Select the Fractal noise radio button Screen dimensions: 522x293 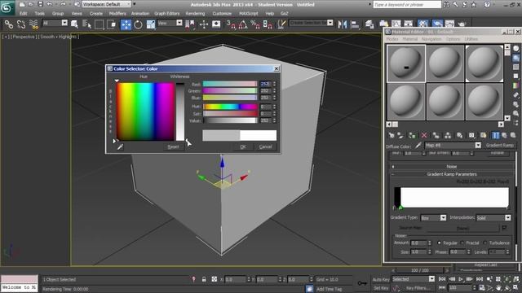click(x=462, y=243)
